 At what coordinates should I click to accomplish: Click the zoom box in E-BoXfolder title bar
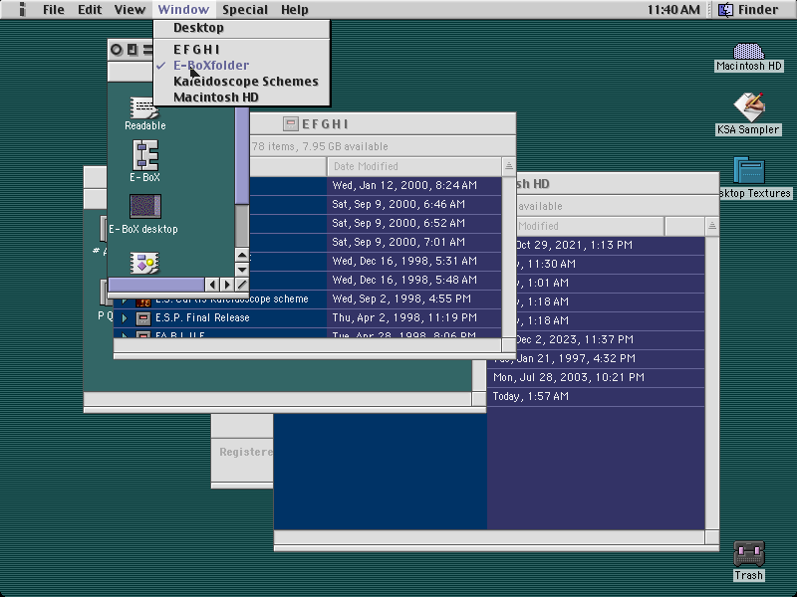click(x=133, y=49)
